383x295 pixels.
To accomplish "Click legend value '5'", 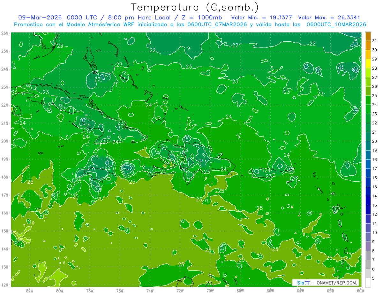I will (x=373, y=278).
